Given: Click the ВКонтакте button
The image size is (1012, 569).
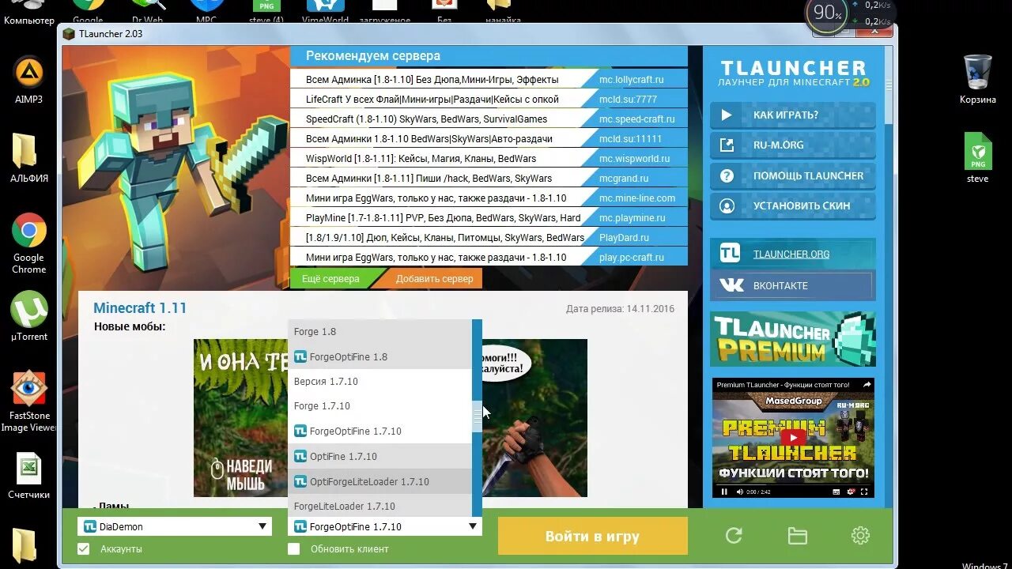Looking at the screenshot, I should coord(792,285).
